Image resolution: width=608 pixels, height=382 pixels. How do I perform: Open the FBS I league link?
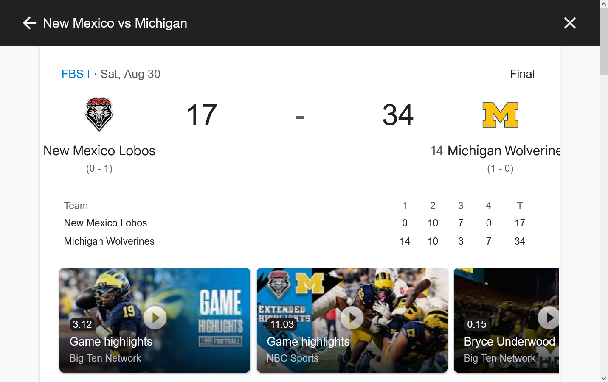click(76, 74)
